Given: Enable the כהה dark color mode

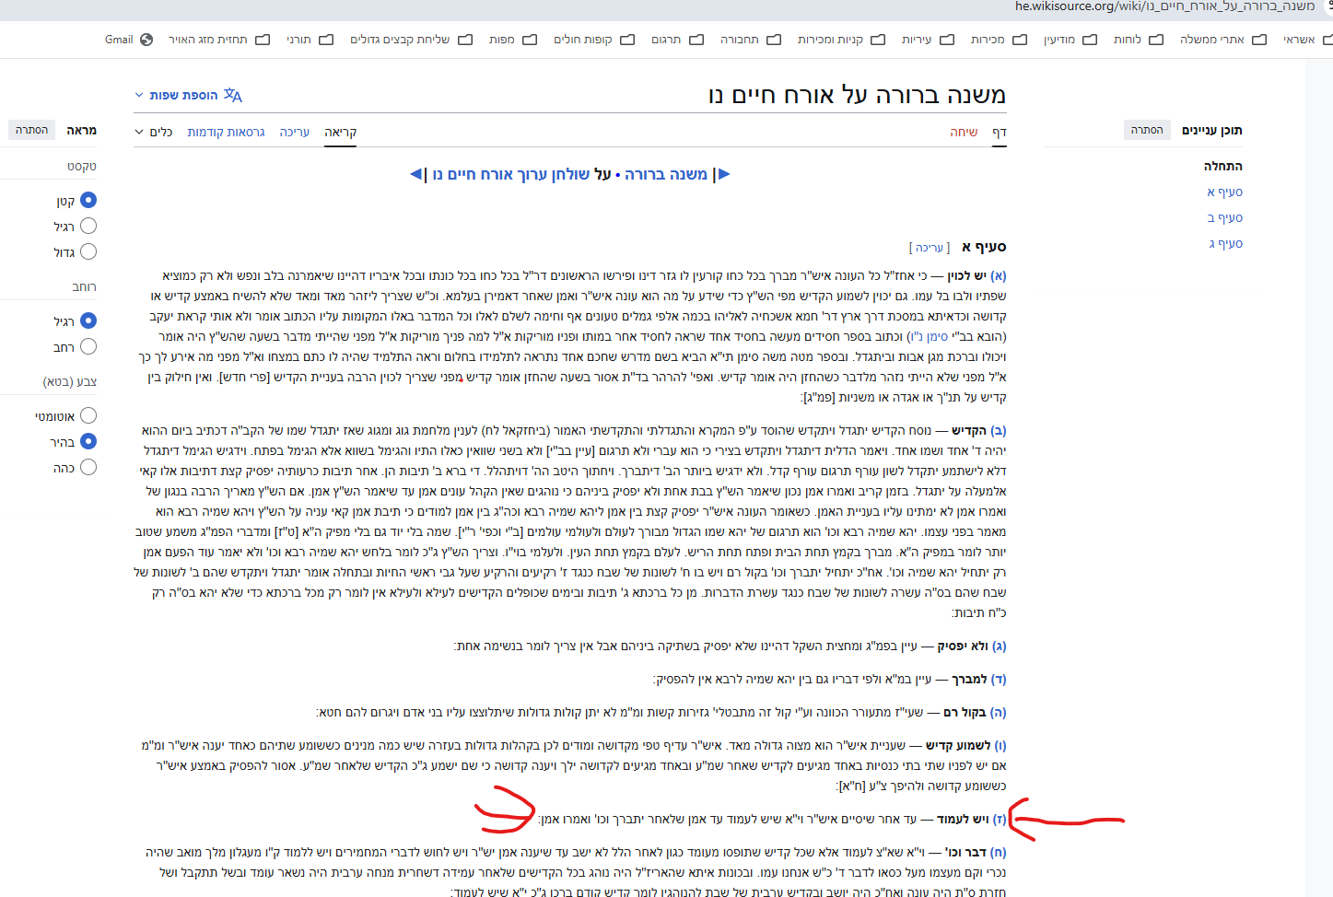Looking at the screenshot, I should pos(88,467).
